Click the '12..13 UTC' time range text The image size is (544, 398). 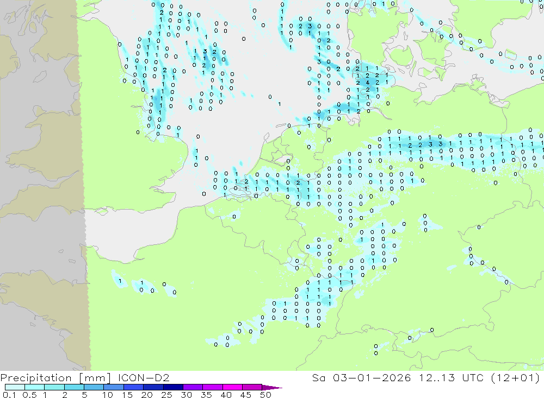click(450, 378)
